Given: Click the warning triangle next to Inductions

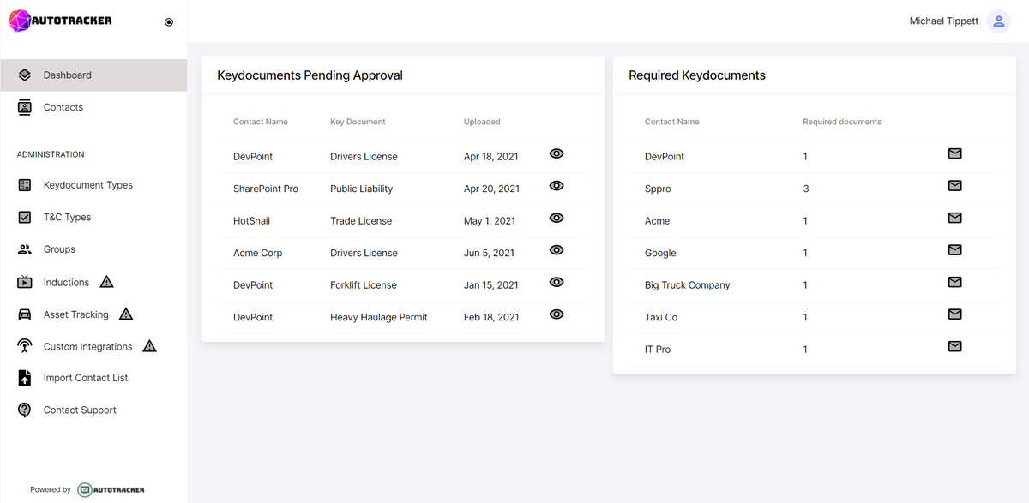Looking at the screenshot, I should 105,281.
